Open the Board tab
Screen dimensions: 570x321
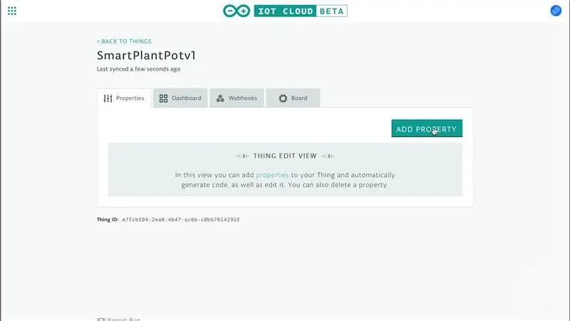click(293, 98)
